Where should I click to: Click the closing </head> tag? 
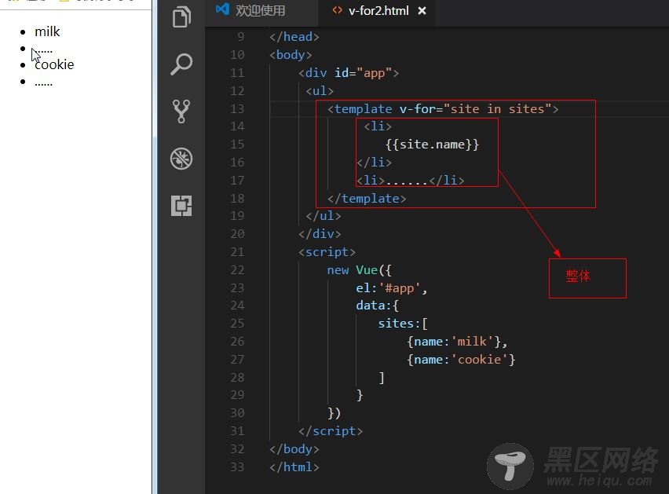point(294,37)
